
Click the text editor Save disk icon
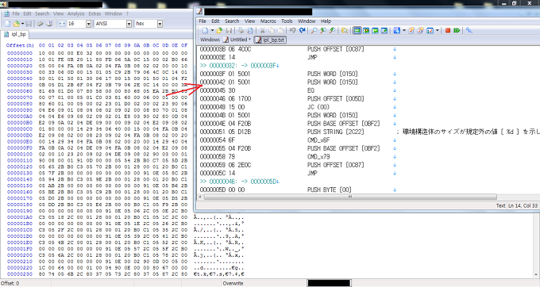229,31
